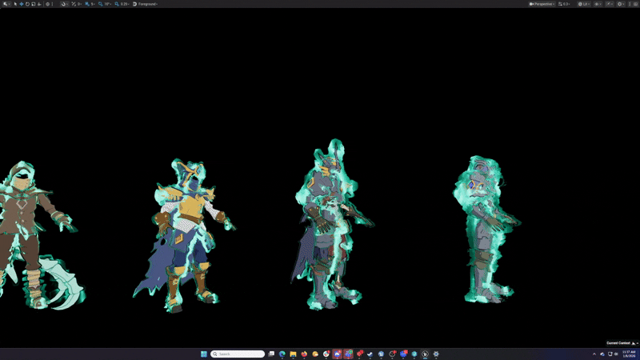This screenshot has height=360, width=640.
Task: Activate the Scale gizmo tool
Action: (x=34, y=4)
